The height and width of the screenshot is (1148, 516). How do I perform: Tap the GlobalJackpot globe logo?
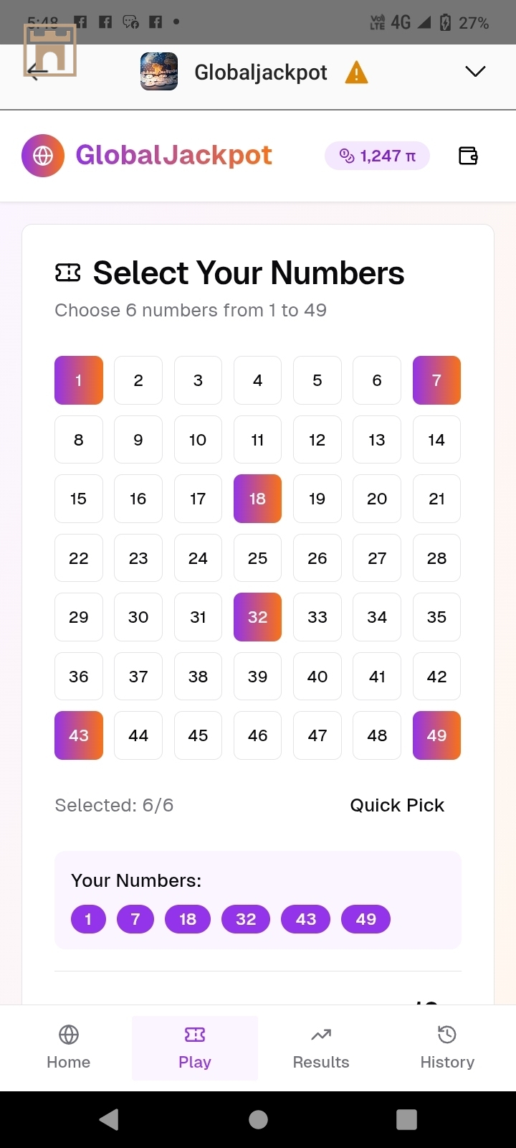point(43,156)
